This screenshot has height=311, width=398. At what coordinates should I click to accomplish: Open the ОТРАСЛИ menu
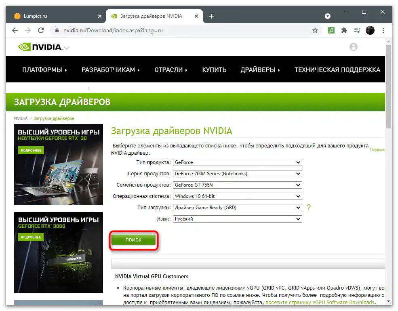click(171, 70)
